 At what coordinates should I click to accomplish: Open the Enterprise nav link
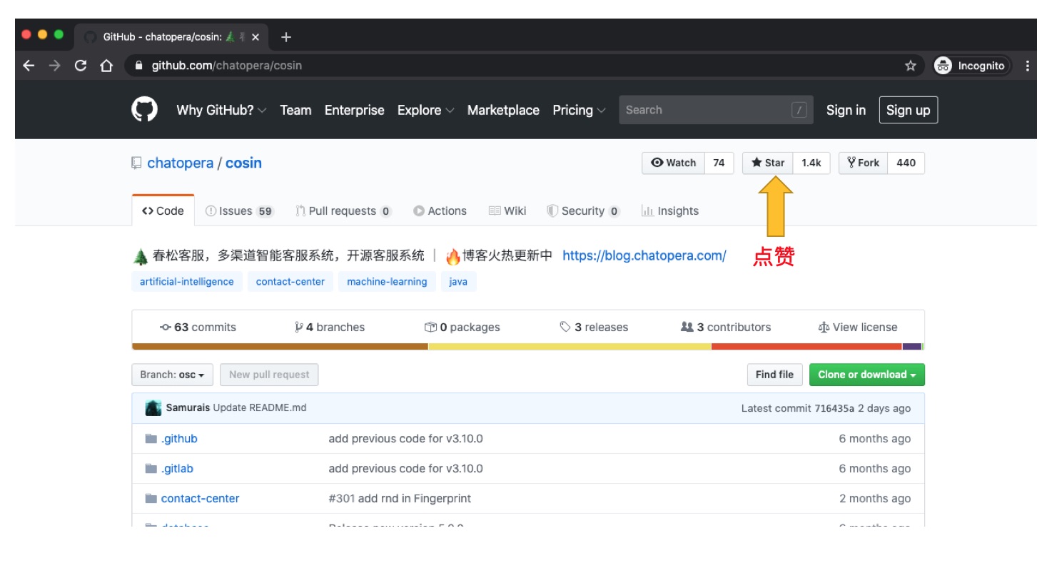pos(354,110)
